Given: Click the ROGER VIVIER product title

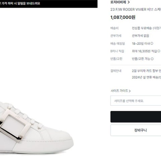Looking at the screenshot, I should tap(136, 9).
